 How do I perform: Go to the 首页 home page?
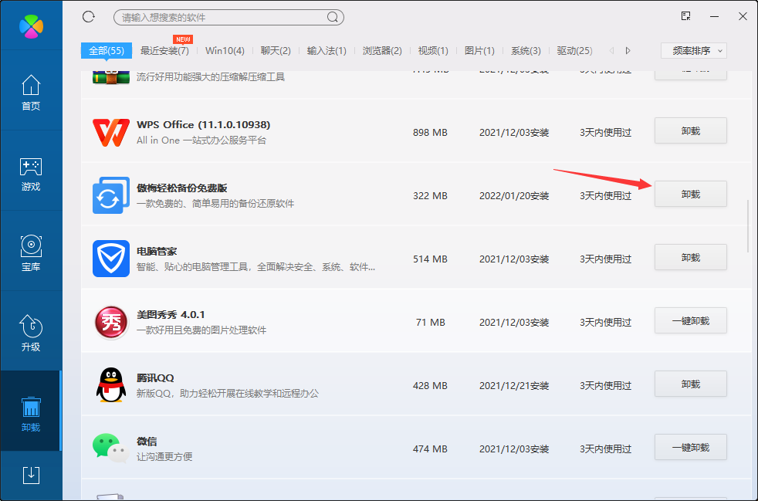pyautogui.click(x=31, y=92)
